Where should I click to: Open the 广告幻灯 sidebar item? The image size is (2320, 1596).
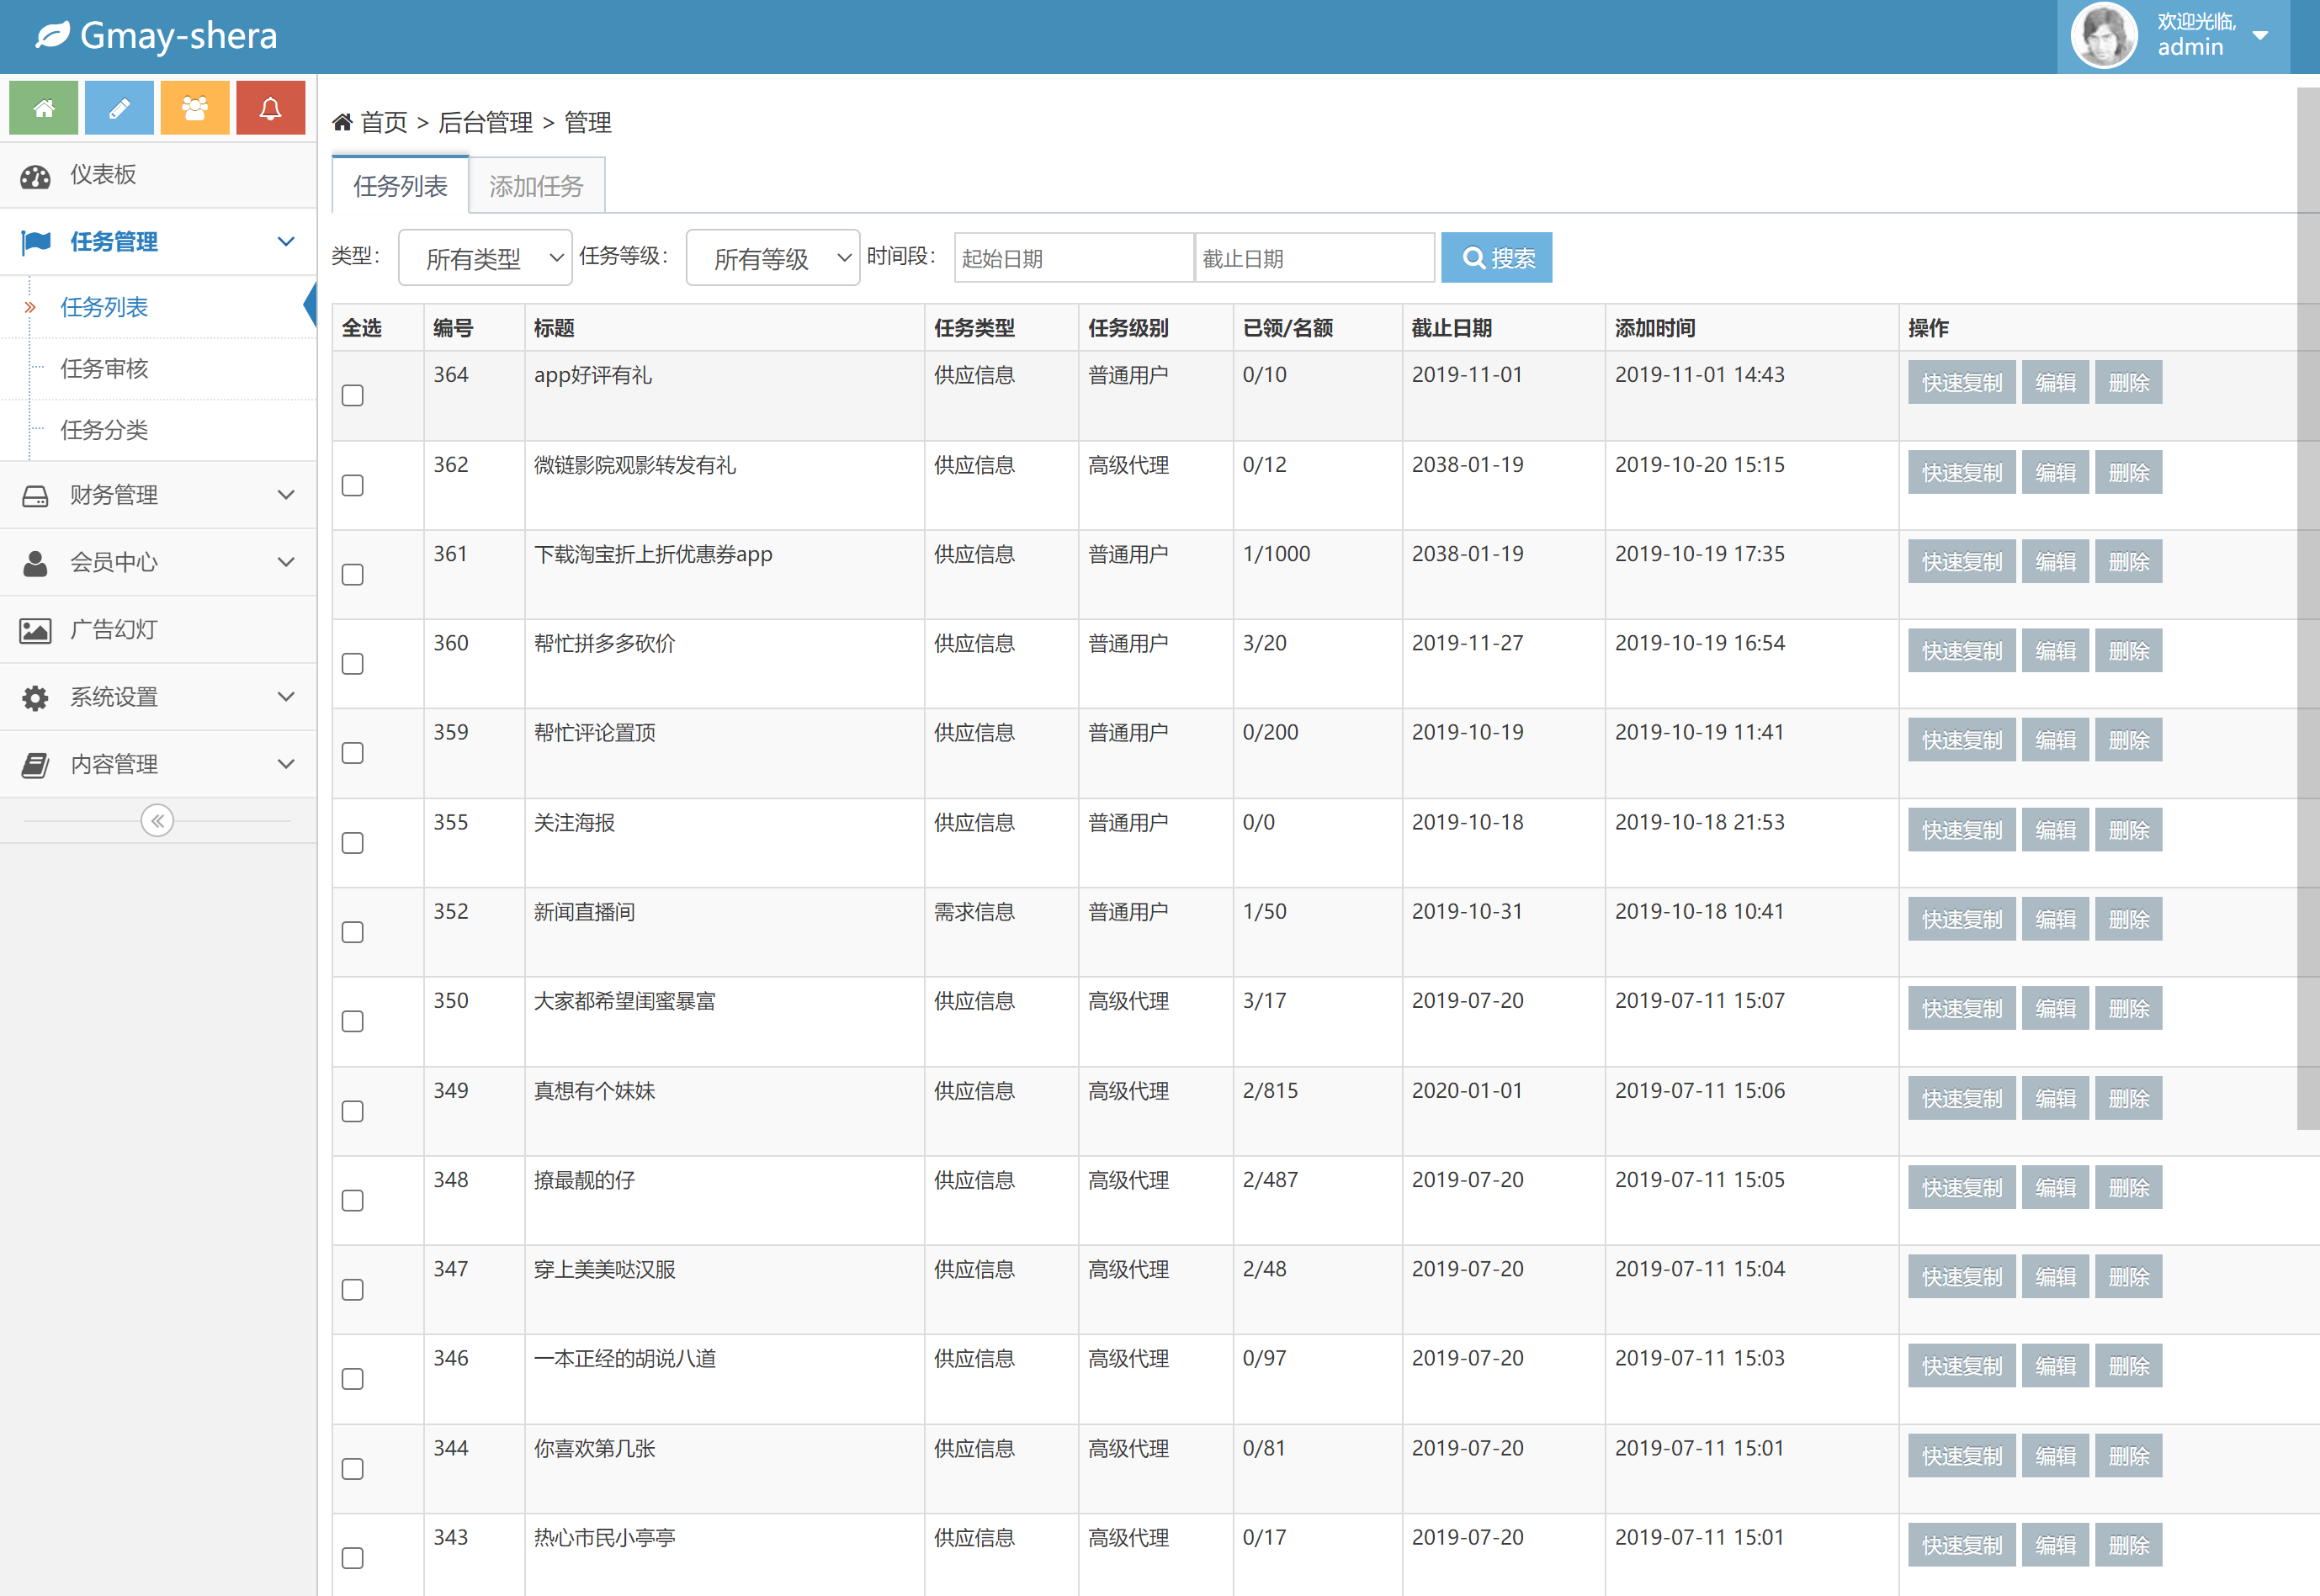tap(158, 630)
